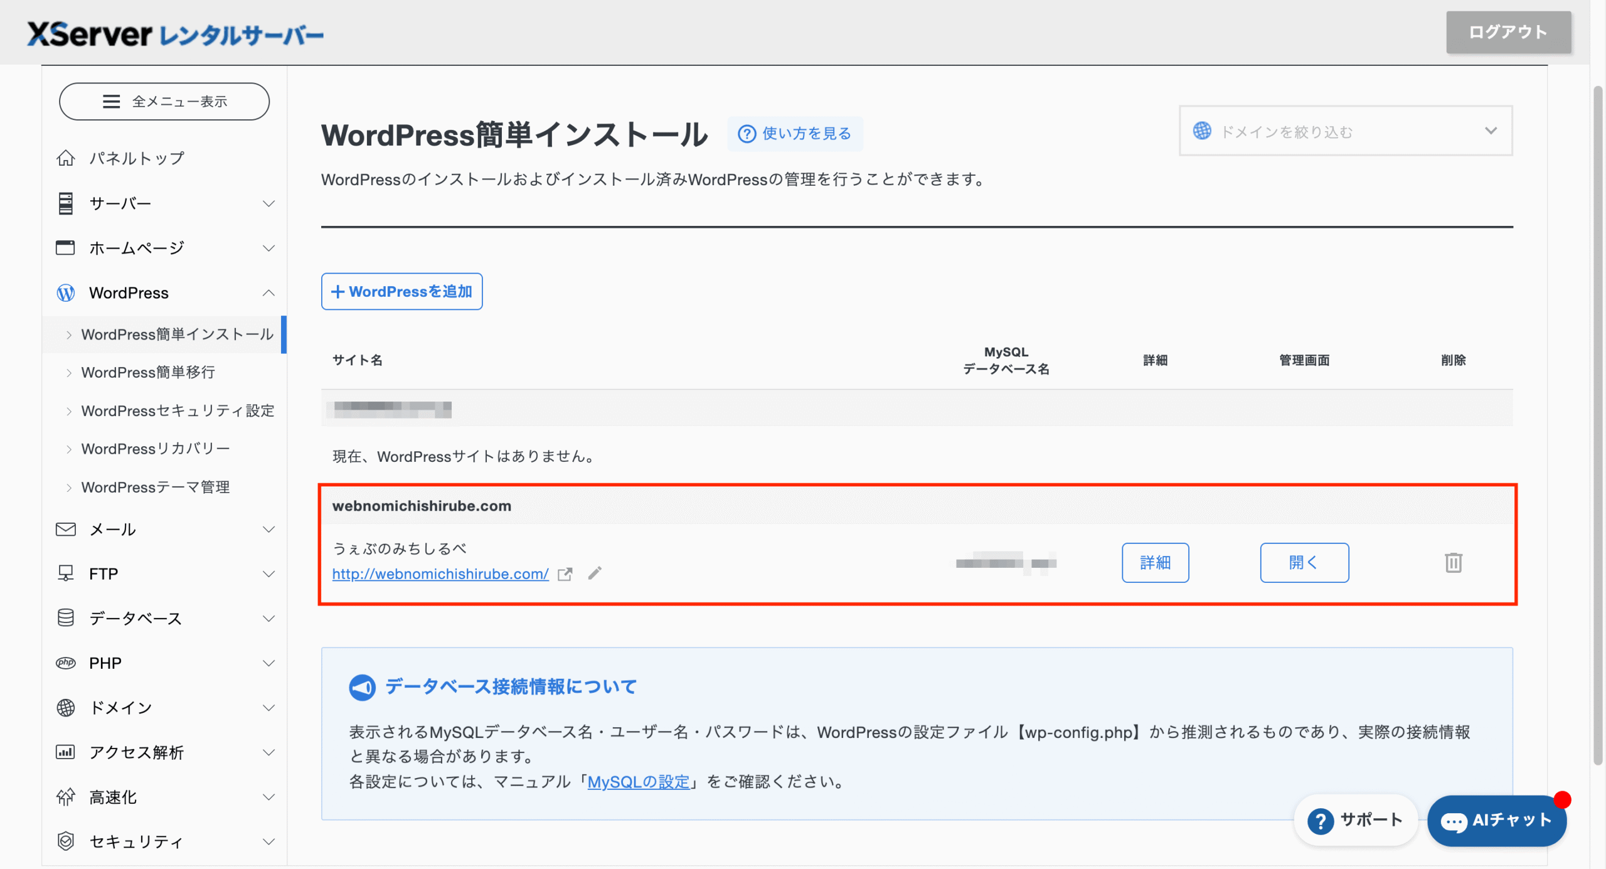Open the ドメインを絞り込む dropdown
1606x869 pixels.
pos(1346,131)
